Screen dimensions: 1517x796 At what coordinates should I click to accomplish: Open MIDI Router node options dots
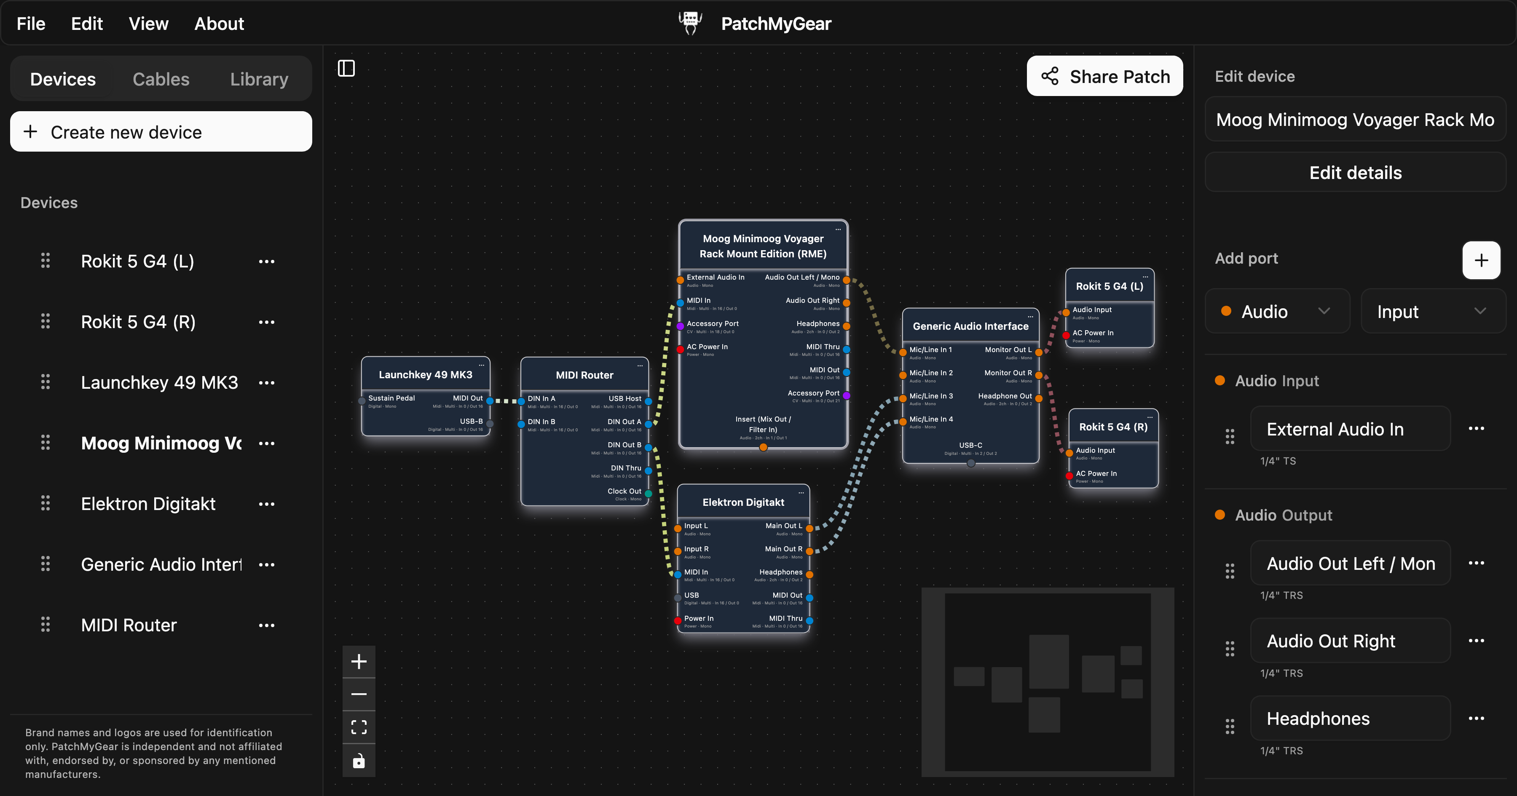coord(640,366)
